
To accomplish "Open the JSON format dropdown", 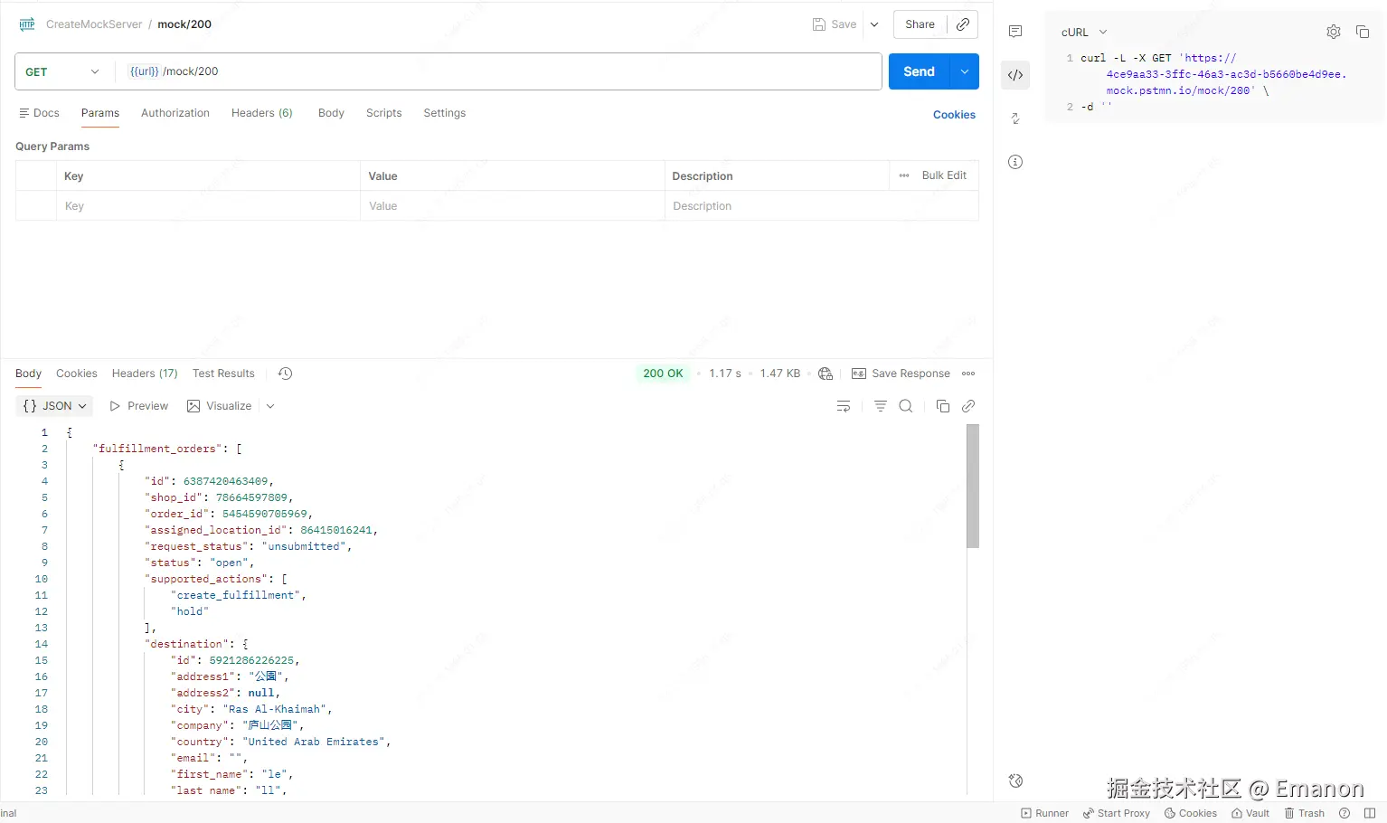I will point(54,406).
